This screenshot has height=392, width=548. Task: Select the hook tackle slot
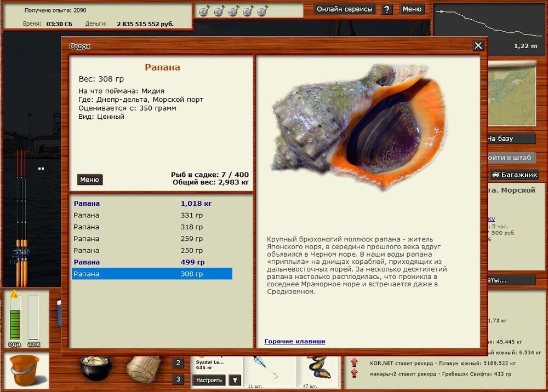click(262, 367)
